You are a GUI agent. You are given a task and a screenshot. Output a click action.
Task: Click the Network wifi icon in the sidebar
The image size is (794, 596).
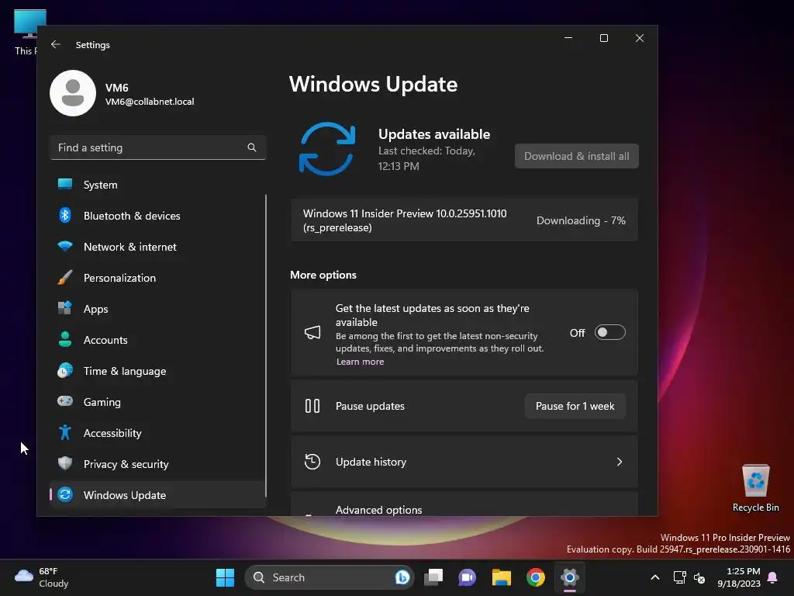[65, 247]
